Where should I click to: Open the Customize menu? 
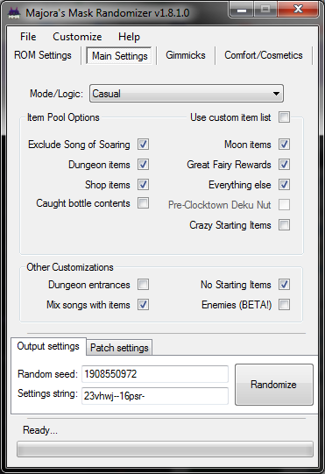pos(77,37)
